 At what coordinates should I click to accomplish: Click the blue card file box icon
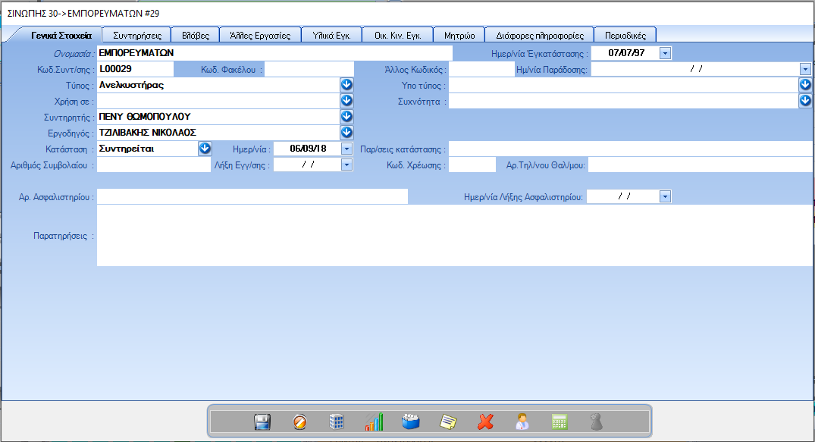[x=411, y=422]
